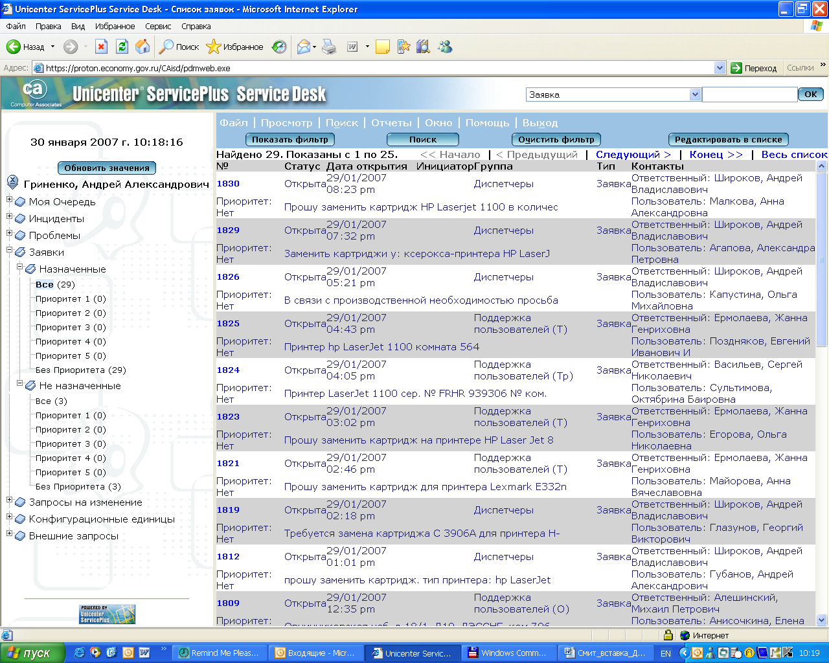The image size is (829, 663).
Task: Expand Запросы на изменение tree node
Action: click(10, 500)
